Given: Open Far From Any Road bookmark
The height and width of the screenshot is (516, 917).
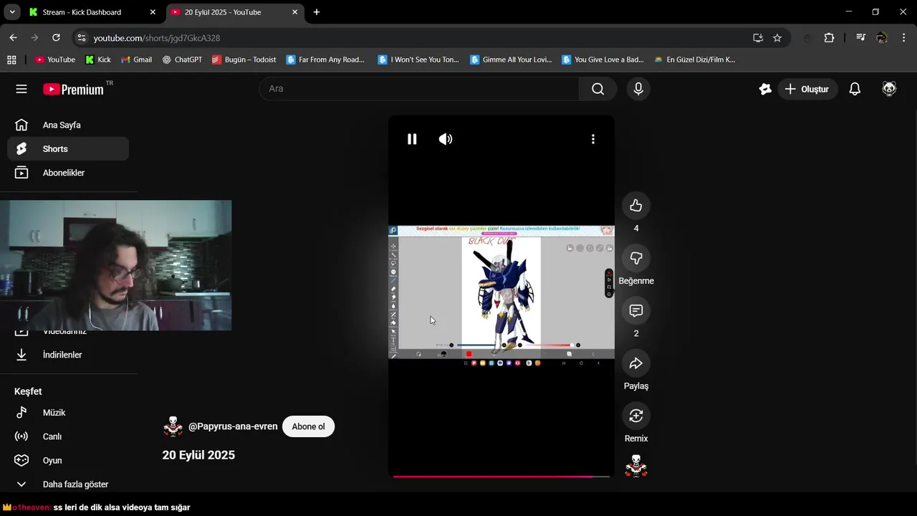Looking at the screenshot, I should [x=325, y=59].
